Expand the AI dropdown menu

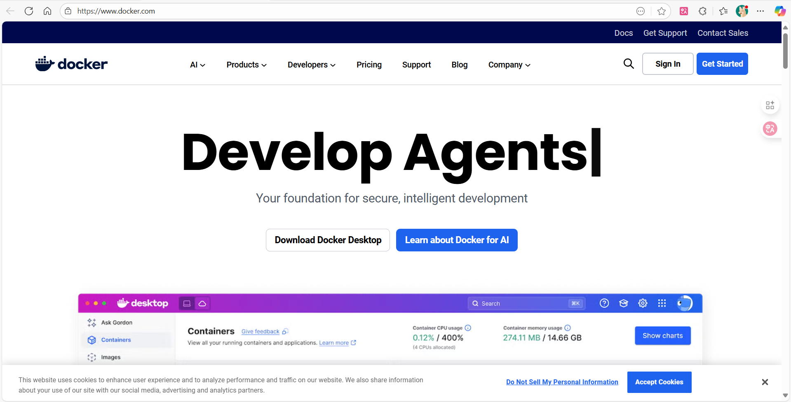click(197, 65)
